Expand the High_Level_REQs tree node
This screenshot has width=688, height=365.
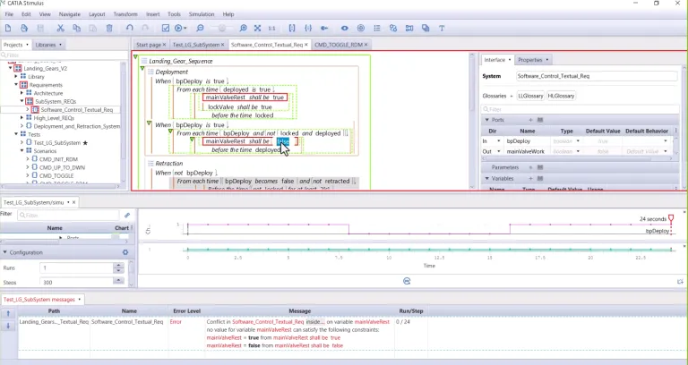pyautogui.click(x=21, y=118)
